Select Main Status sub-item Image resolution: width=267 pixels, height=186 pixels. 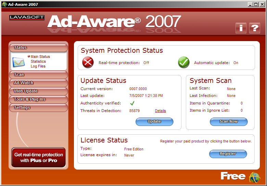coord(40,57)
